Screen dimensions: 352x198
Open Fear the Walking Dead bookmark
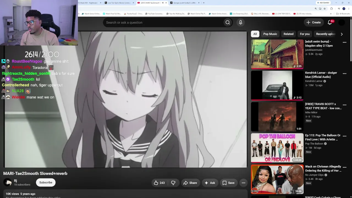(176, 14)
